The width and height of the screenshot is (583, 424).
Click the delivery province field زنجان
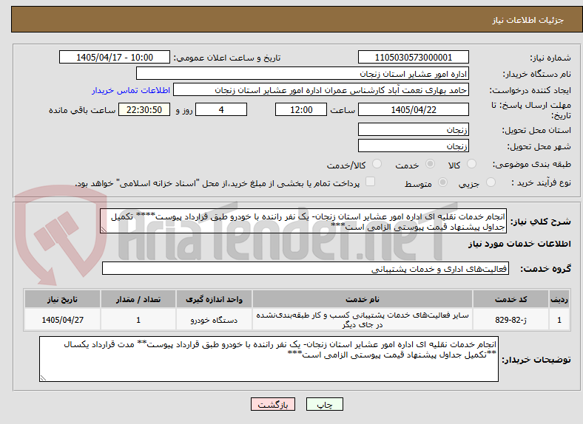coord(413,129)
